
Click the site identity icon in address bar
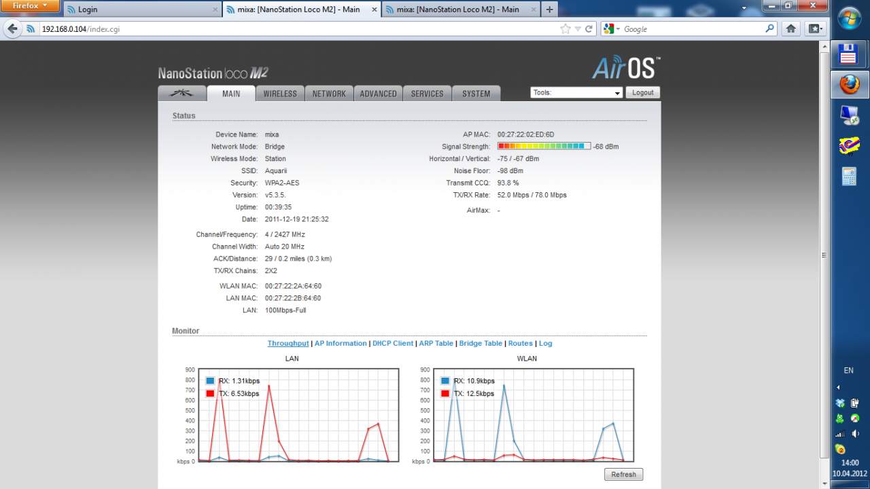tap(31, 29)
